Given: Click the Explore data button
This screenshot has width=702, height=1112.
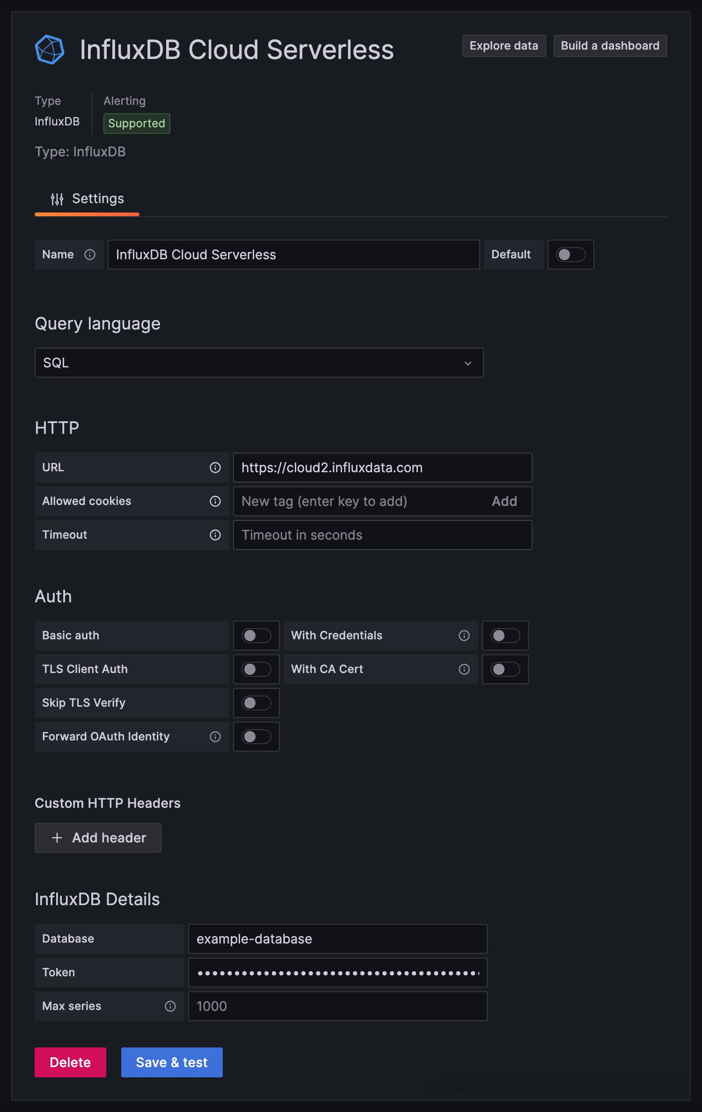Looking at the screenshot, I should pos(504,46).
